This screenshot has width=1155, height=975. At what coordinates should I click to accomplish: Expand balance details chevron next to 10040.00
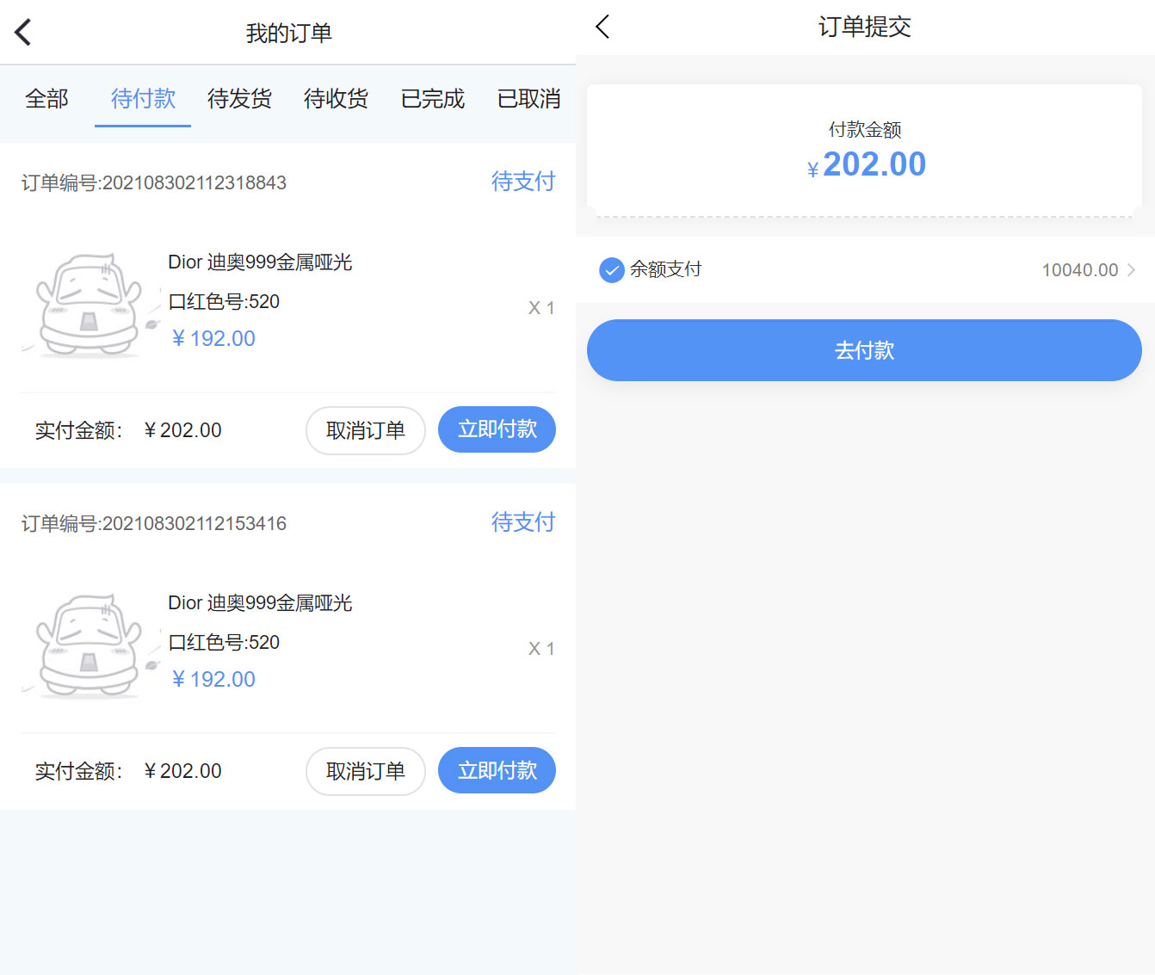pyautogui.click(x=1131, y=270)
